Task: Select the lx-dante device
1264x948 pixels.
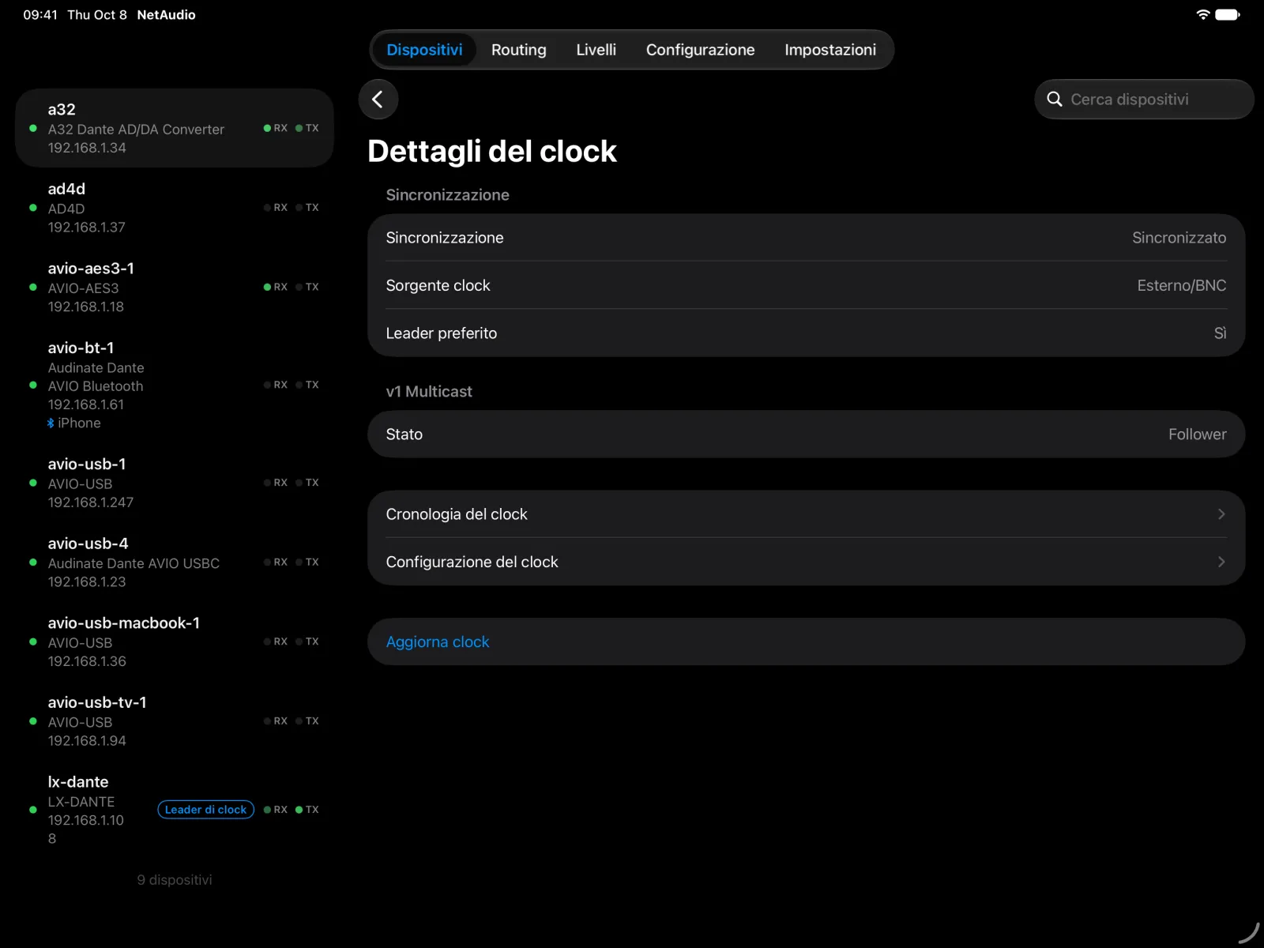Action: coord(175,810)
